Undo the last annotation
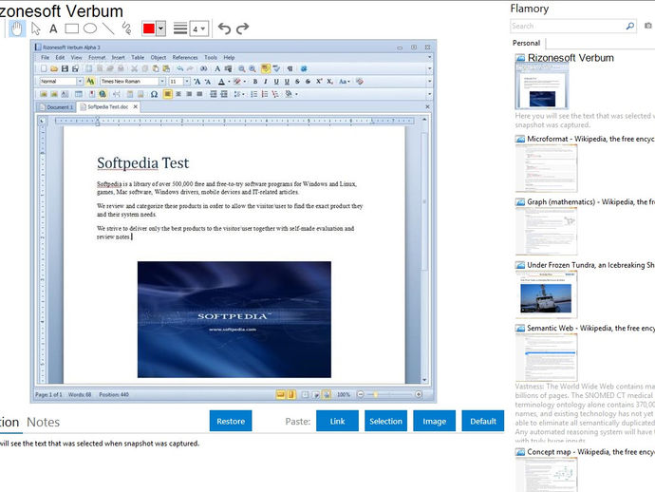 (224, 28)
